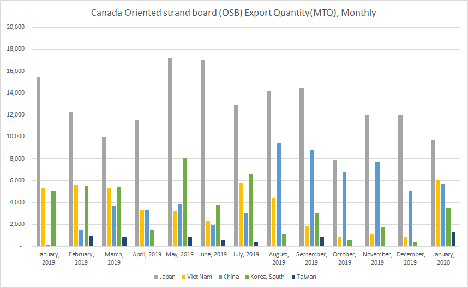Select the Japan legend color swatch
The width and height of the screenshot is (468, 288).
point(157,277)
